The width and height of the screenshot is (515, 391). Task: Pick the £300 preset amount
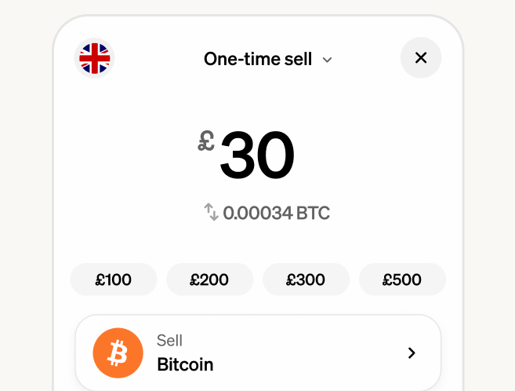coord(306,280)
